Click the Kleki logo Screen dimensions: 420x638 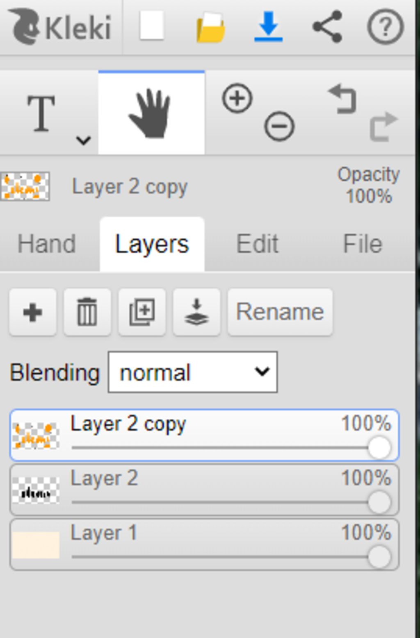[x=60, y=27]
